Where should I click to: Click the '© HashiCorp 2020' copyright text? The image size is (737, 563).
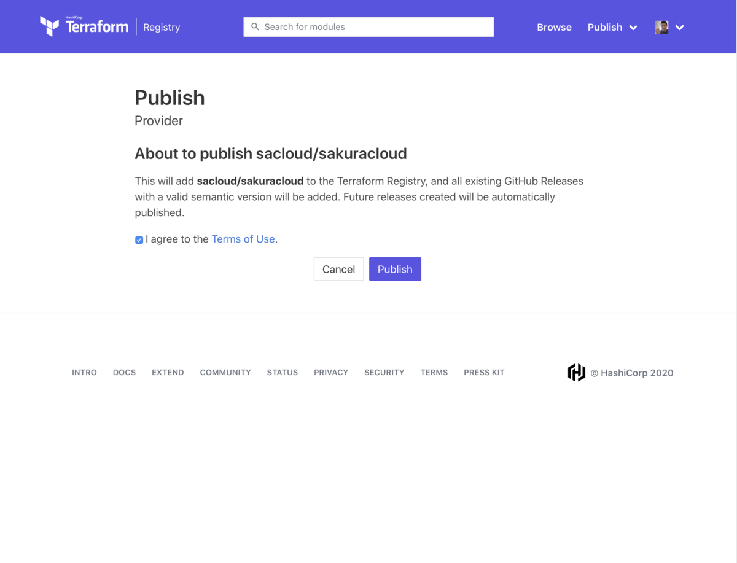click(632, 373)
